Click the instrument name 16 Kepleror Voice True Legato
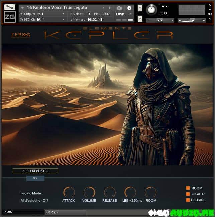Image resolution: width=215 pixels, height=217 pixels. pyautogui.click(x=57, y=8)
